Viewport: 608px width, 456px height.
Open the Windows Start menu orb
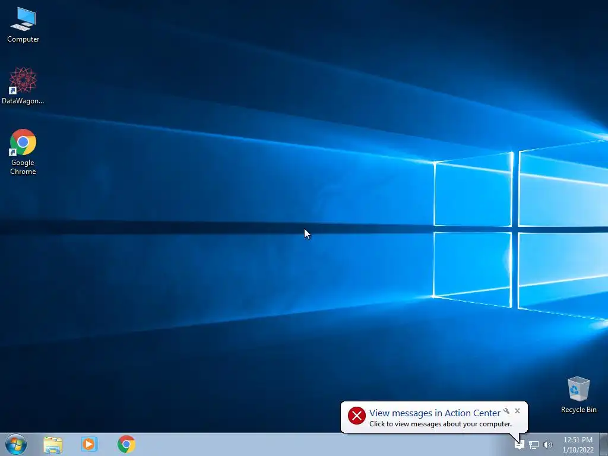(16, 444)
